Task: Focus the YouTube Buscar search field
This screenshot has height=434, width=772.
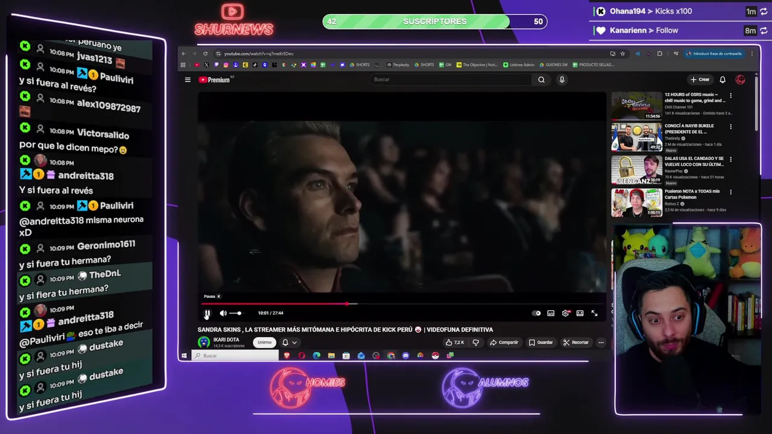Action: tap(452, 80)
